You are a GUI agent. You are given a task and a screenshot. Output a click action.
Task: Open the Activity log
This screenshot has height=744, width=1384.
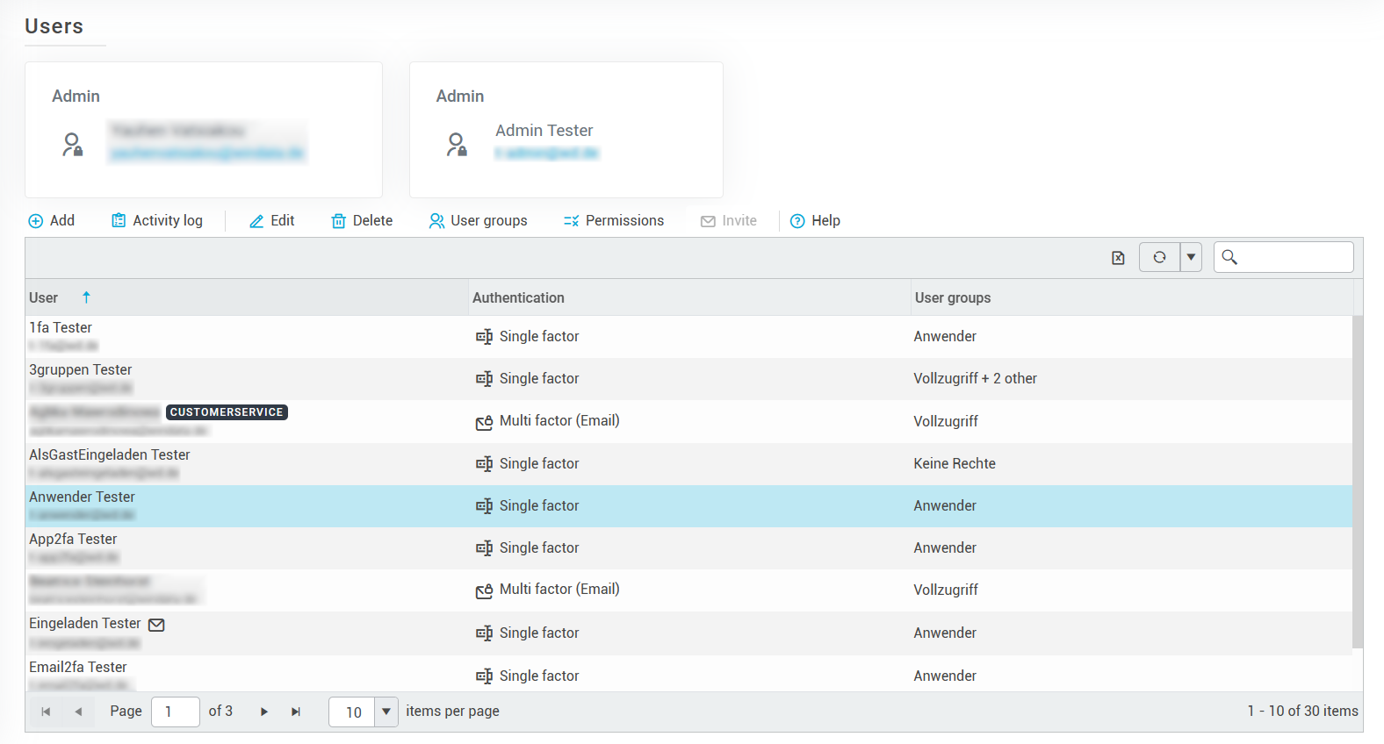coord(157,221)
